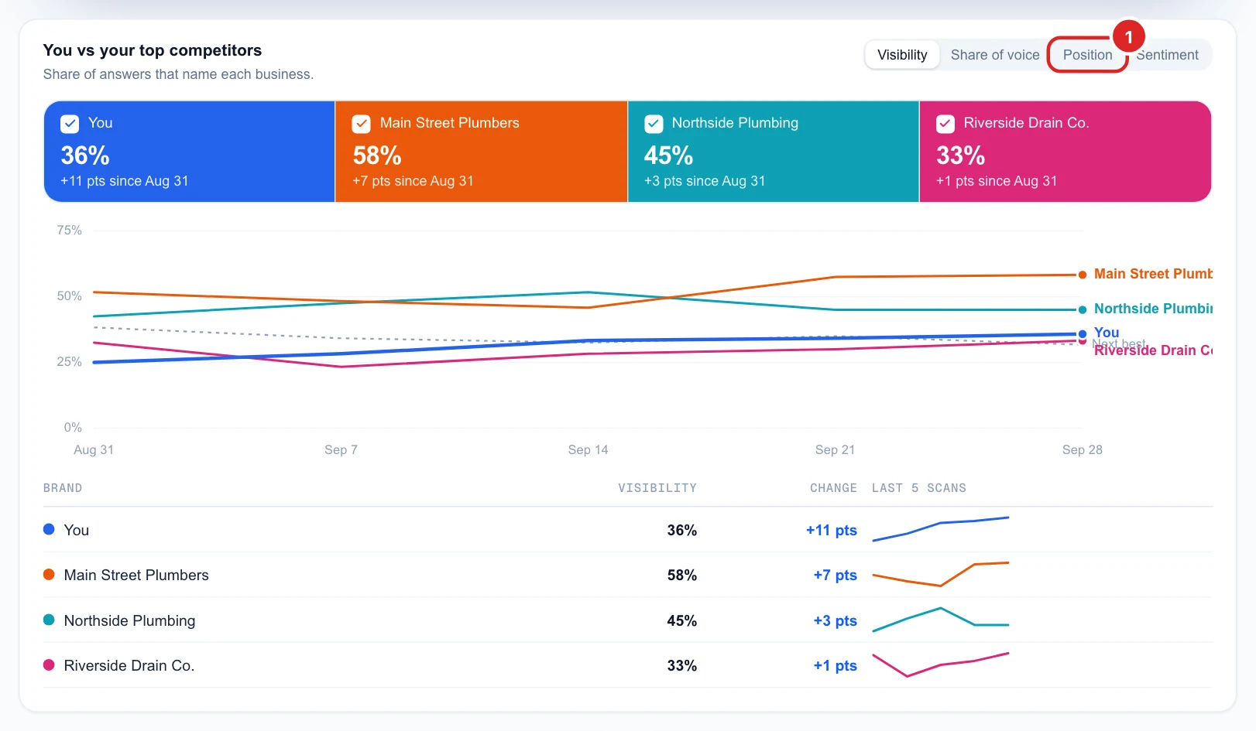Open the Sentiment tab

click(x=1167, y=55)
